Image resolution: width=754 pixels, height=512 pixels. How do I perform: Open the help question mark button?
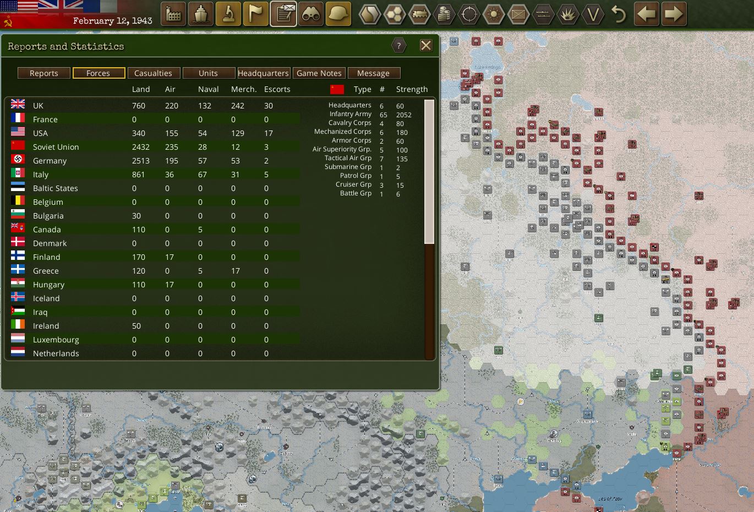click(399, 46)
